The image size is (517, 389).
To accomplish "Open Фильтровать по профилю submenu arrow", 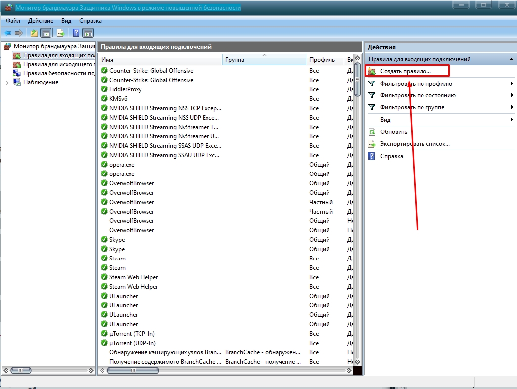I will pyautogui.click(x=512, y=84).
